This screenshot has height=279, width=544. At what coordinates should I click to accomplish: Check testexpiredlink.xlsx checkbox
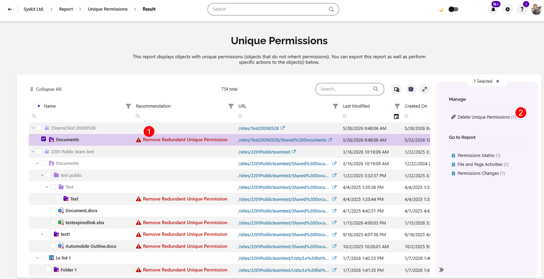tap(53, 222)
